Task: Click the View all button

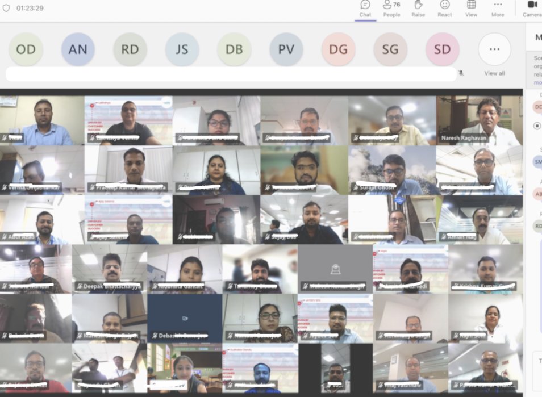Action: 494,73
